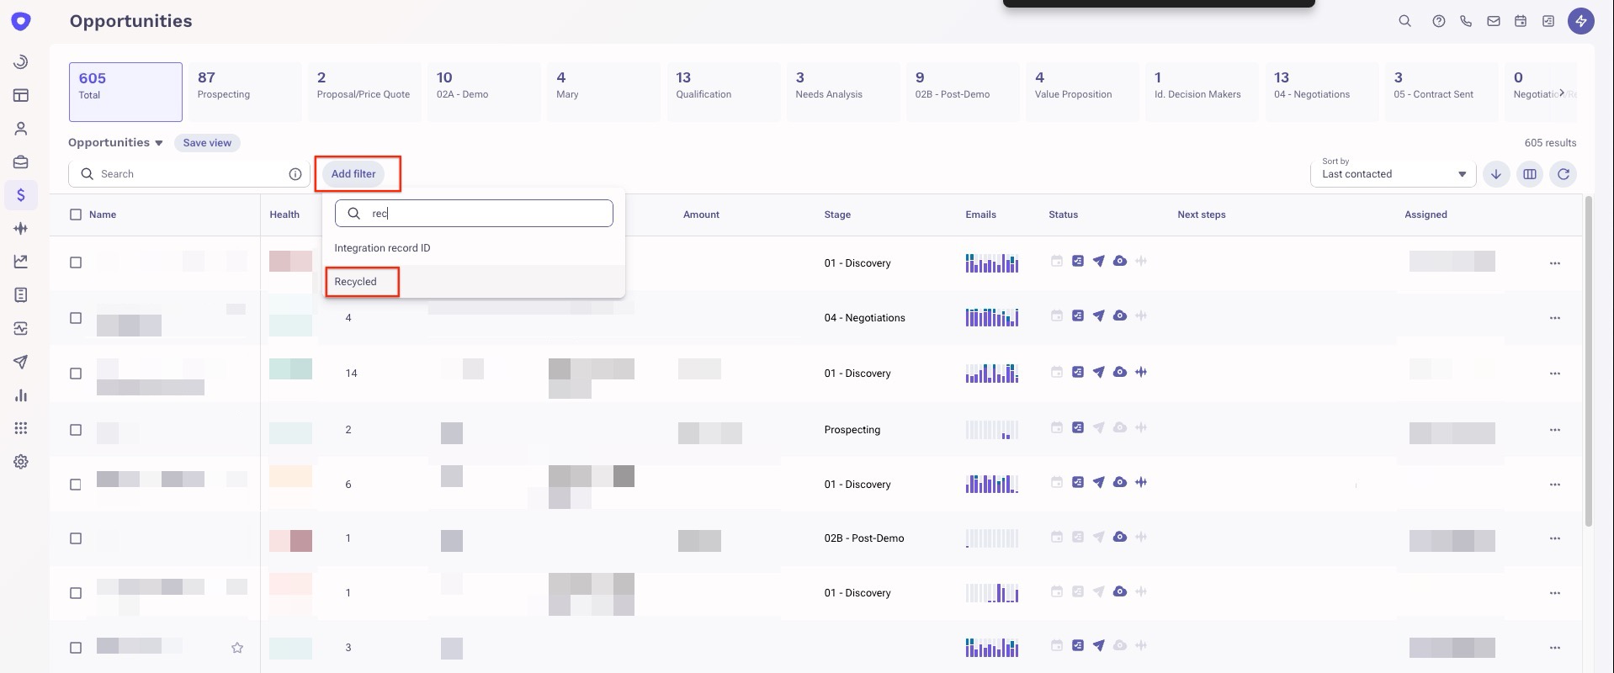Click cloud icon in 04 - Negotiations row
This screenshot has width=1614, height=673.
pos(1120,315)
